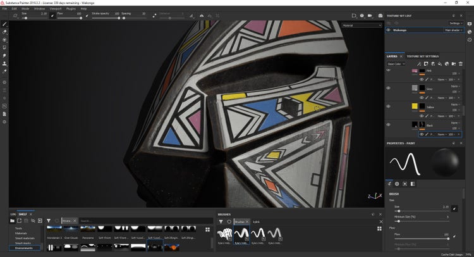Click the add mask icon in Layers
Image resolution: width=474 pixels, height=257 pixels.
426,64
